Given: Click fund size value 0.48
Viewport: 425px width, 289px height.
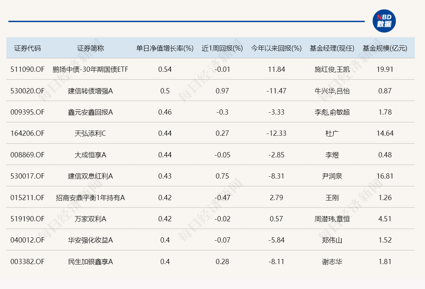Looking at the screenshot, I should point(385,155).
